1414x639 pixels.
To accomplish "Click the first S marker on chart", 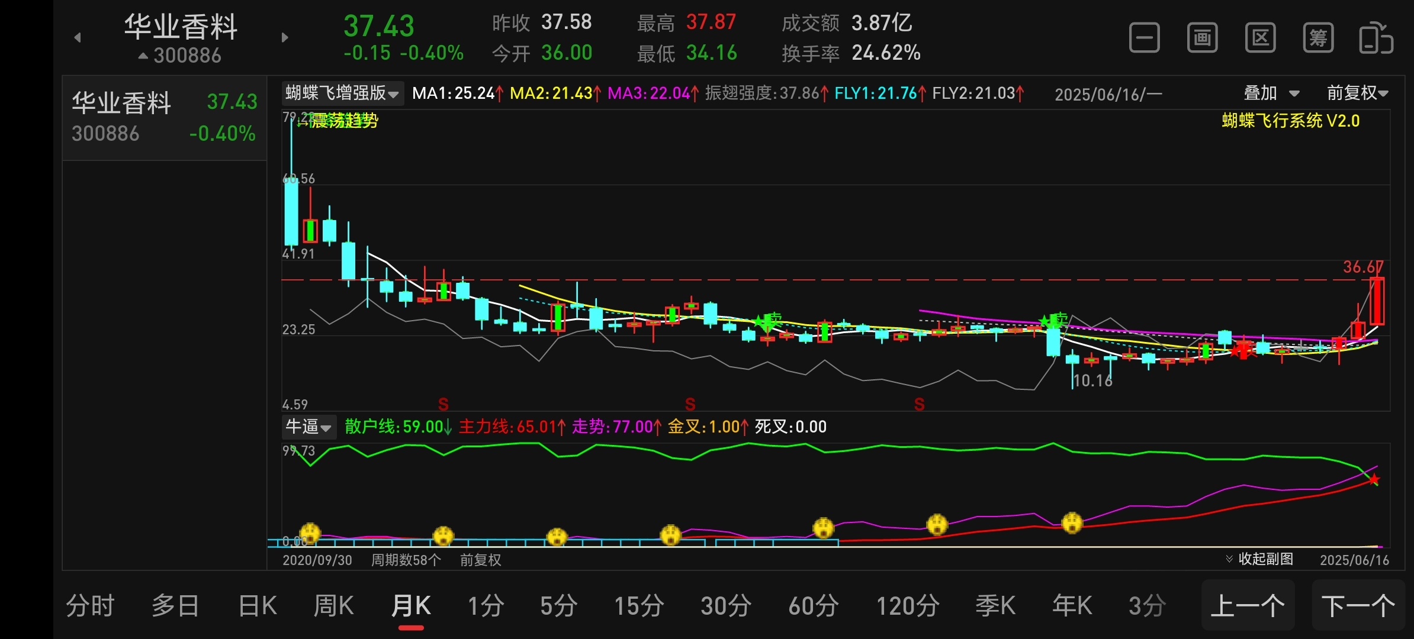I will pos(443,405).
